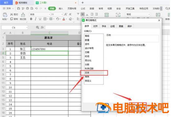The width and height of the screenshot is (171, 117).
Task: Select 日期 in the category list
Action: [x=94, y=52]
